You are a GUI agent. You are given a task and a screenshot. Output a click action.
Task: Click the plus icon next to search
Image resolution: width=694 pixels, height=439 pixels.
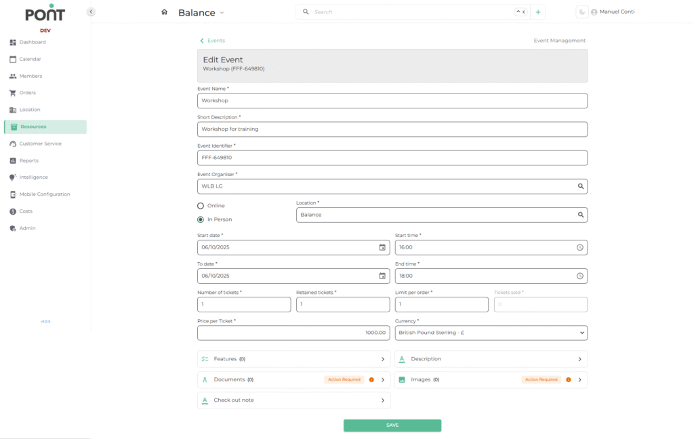coord(538,12)
